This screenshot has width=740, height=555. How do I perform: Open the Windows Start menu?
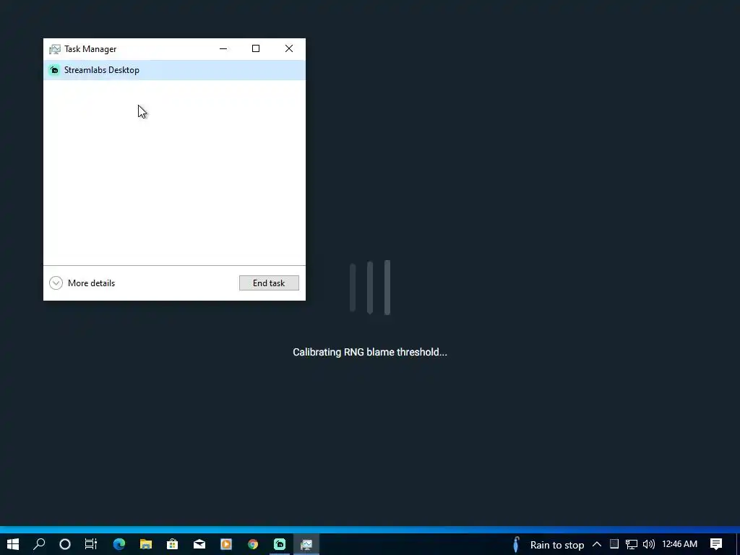pyautogui.click(x=13, y=544)
